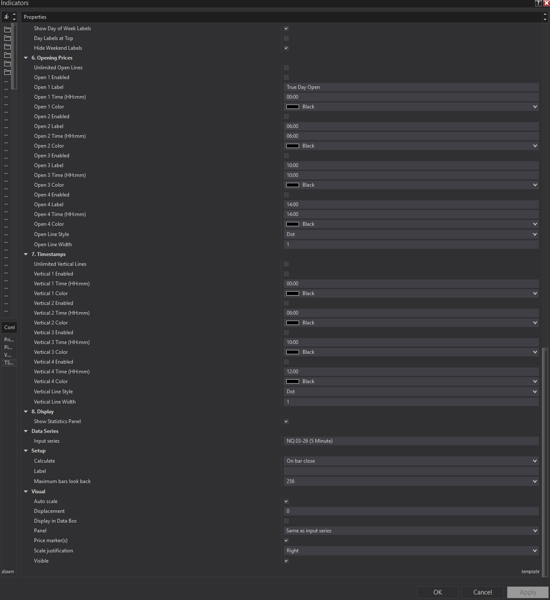This screenshot has width=550, height=600.
Task: Collapse the 6. Opening Prices section
Action: coord(26,58)
